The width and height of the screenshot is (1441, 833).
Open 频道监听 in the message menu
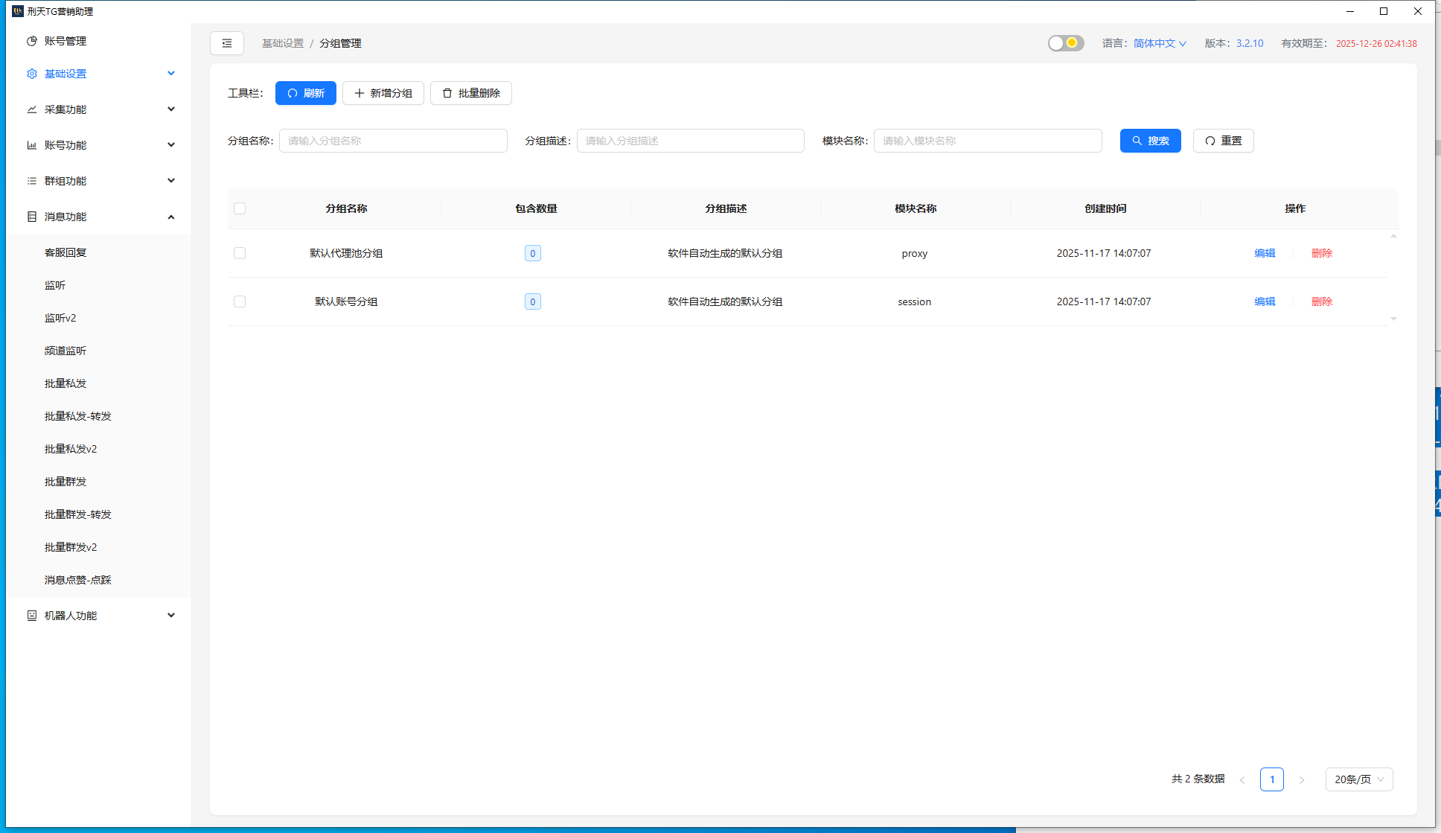point(65,350)
